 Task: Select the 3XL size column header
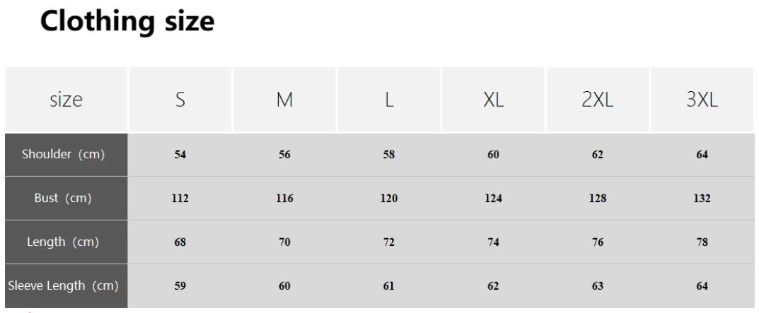pos(702,99)
